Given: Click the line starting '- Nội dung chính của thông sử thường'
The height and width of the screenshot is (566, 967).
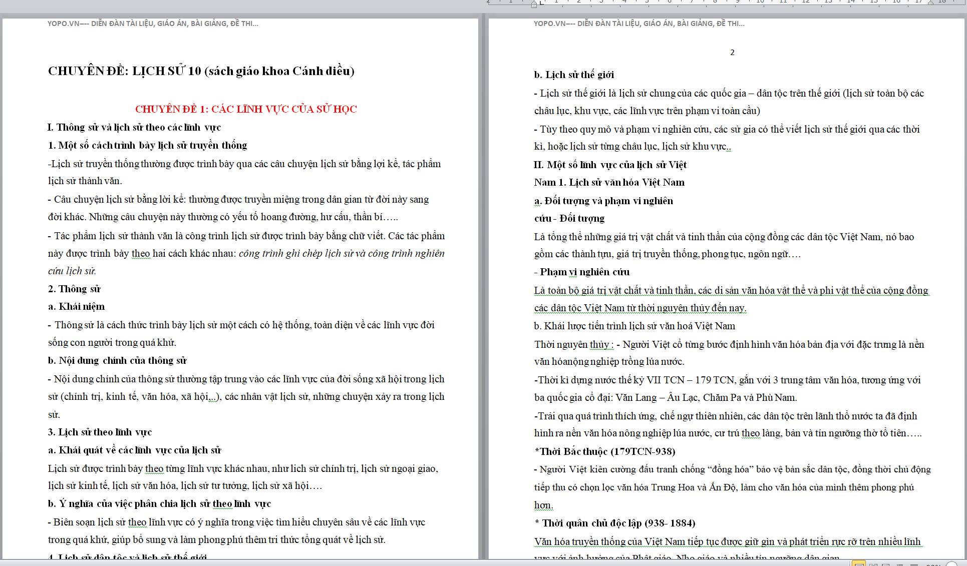Looking at the screenshot, I should pos(246,379).
